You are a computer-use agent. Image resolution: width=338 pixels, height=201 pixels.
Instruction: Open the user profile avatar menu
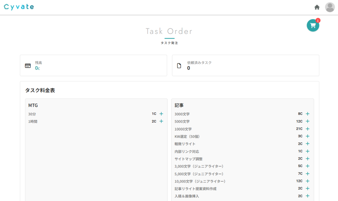coord(329,7)
